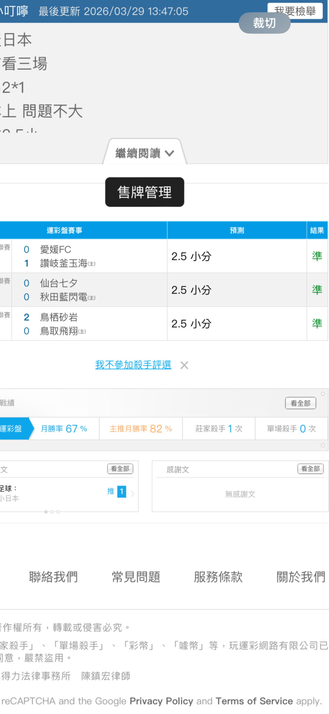Select 單場殺手 0 次 stat
329x714 pixels.
click(291, 429)
